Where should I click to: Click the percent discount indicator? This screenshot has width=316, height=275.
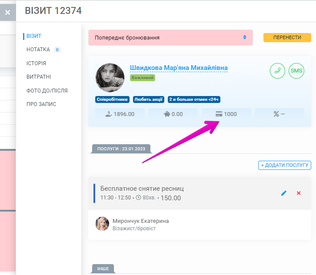(279, 114)
